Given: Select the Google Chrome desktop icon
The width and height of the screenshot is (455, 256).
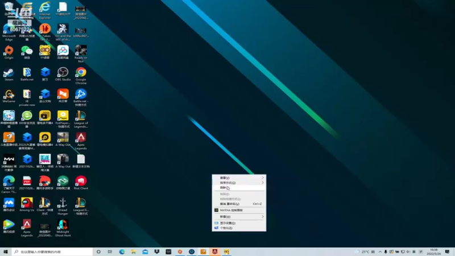Looking at the screenshot, I should pos(81,76).
